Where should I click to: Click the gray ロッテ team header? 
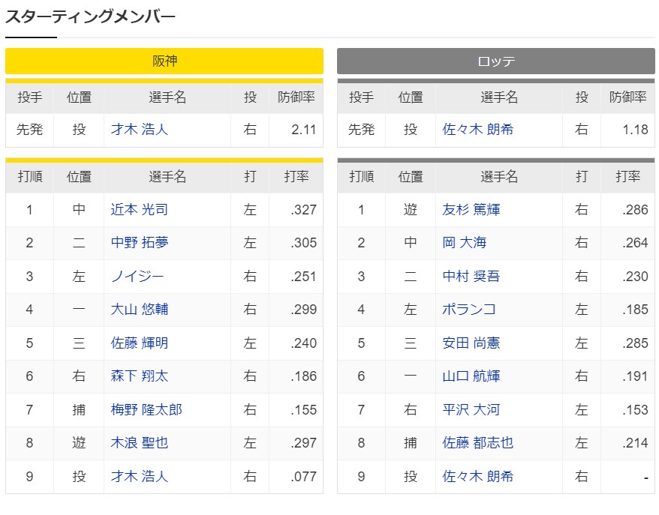(x=496, y=61)
